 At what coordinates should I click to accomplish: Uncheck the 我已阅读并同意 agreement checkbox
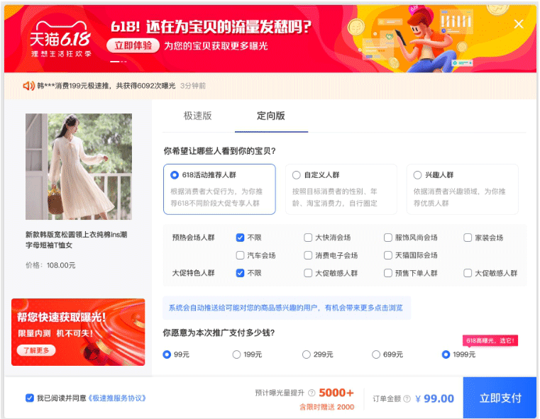click(30, 398)
